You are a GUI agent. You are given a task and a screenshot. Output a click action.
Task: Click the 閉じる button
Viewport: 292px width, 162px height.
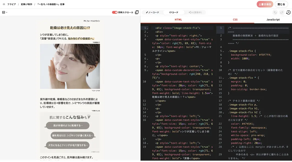click(x=281, y=4)
